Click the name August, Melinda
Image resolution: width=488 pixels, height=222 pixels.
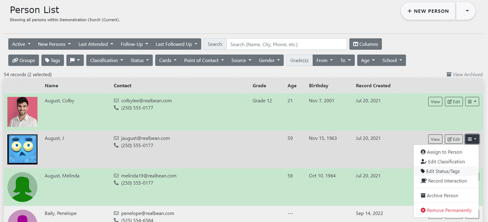62,176
